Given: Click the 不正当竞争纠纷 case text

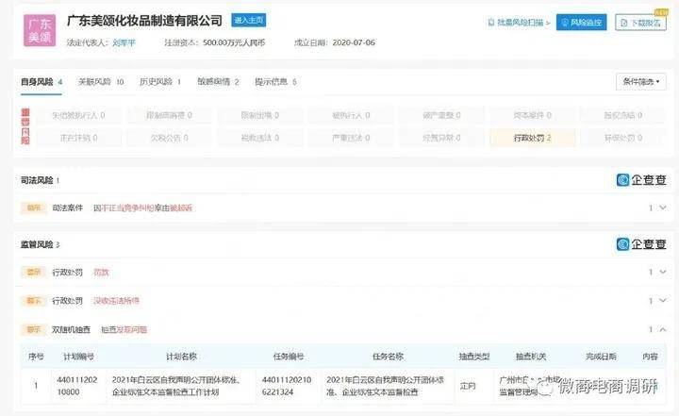Looking at the screenshot, I should (127, 208).
